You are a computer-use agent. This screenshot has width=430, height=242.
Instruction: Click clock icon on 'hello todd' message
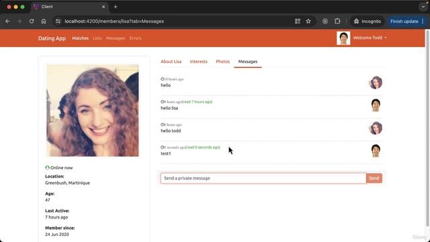163,124
